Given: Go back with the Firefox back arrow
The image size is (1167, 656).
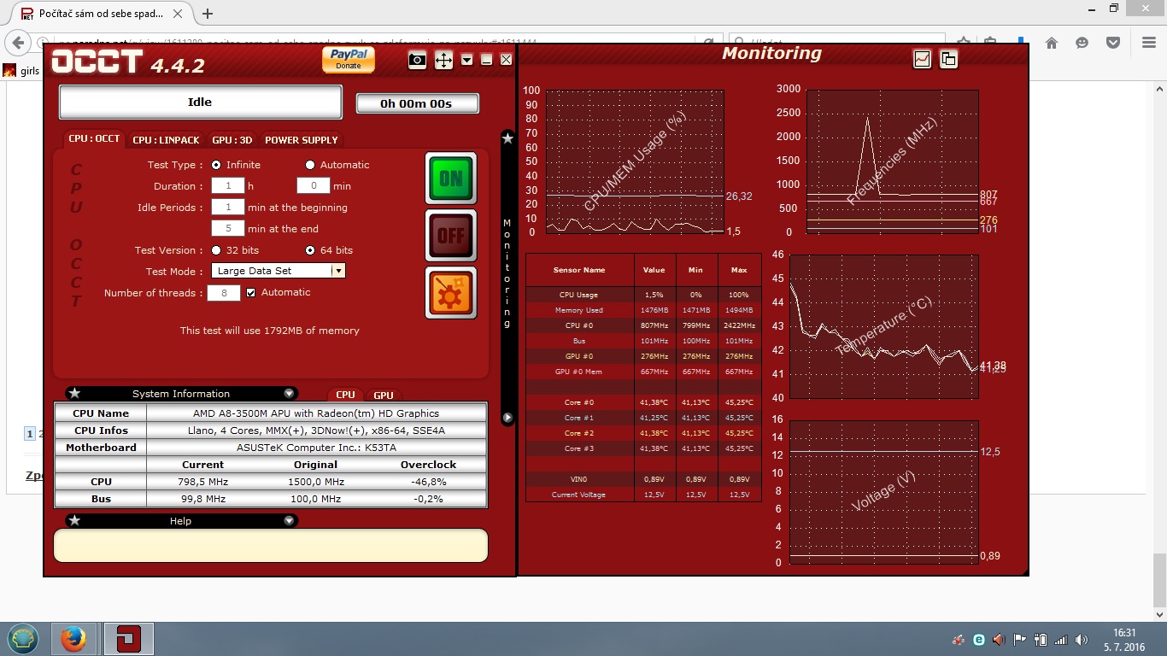Looking at the screenshot, I should (19, 43).
